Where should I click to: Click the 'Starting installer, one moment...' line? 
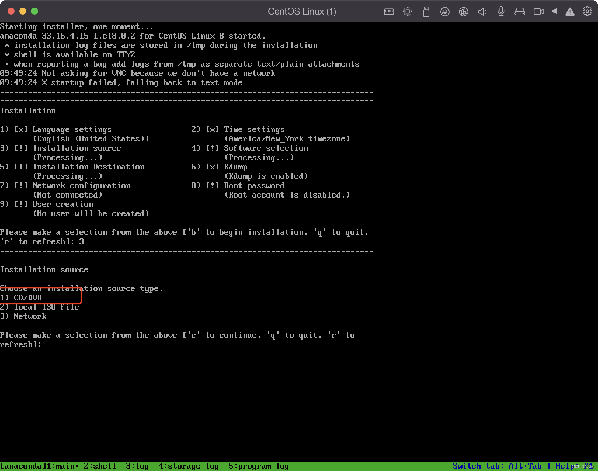[77, 27]
